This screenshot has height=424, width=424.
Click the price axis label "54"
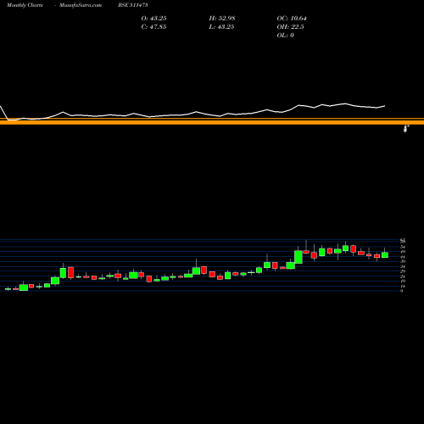403,247
